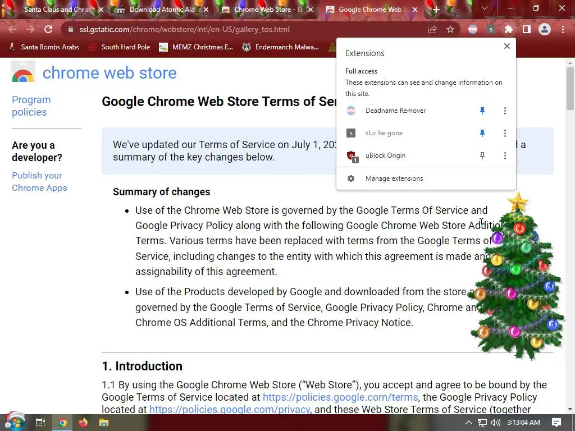
Task: Show hidden system tray icons
Action: coord(469,423)
